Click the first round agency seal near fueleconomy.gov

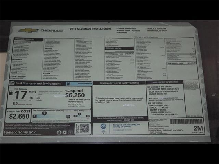(x=59, y=132)
